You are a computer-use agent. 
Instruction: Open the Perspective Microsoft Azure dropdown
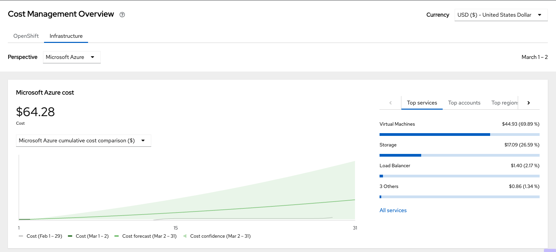72,57
